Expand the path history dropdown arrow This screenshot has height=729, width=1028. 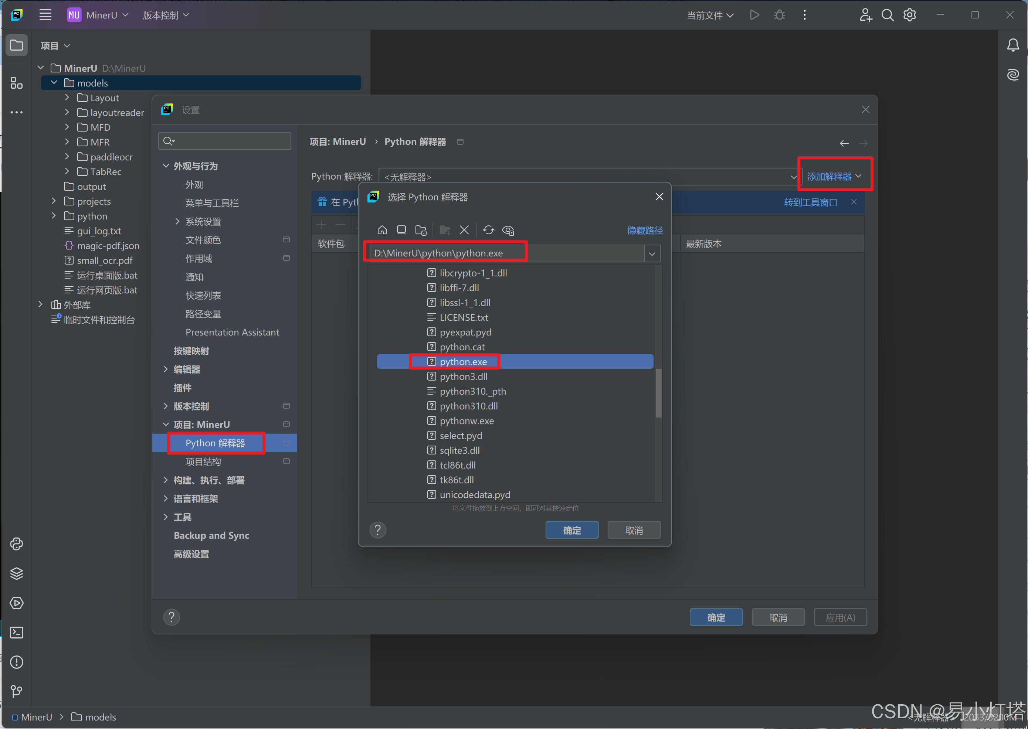[x=652, y=253]
